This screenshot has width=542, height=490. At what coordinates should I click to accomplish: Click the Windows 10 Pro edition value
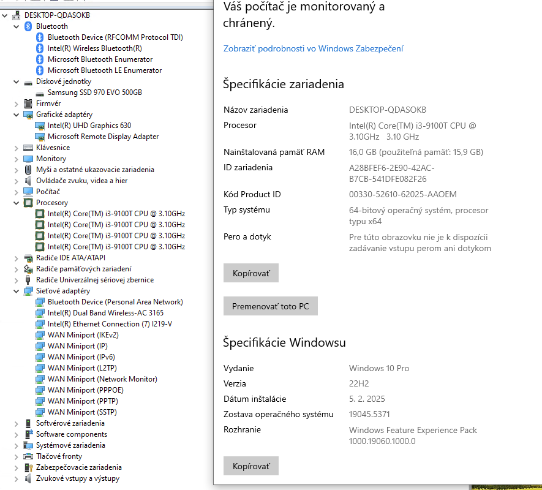pyautogui.click(x=379, y=368)
